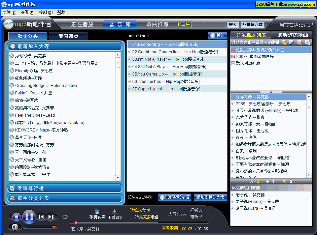Click the add new playlist icon
The image size is (317, 235).
click(284, 42)
